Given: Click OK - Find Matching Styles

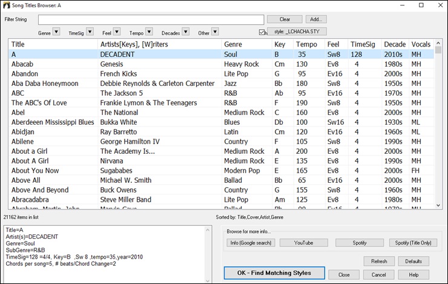Looking at the screenshot, I should (x=274, y=273).
